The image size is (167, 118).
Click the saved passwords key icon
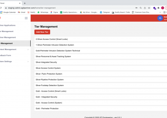pyautogui.click(x=136, y=8)
